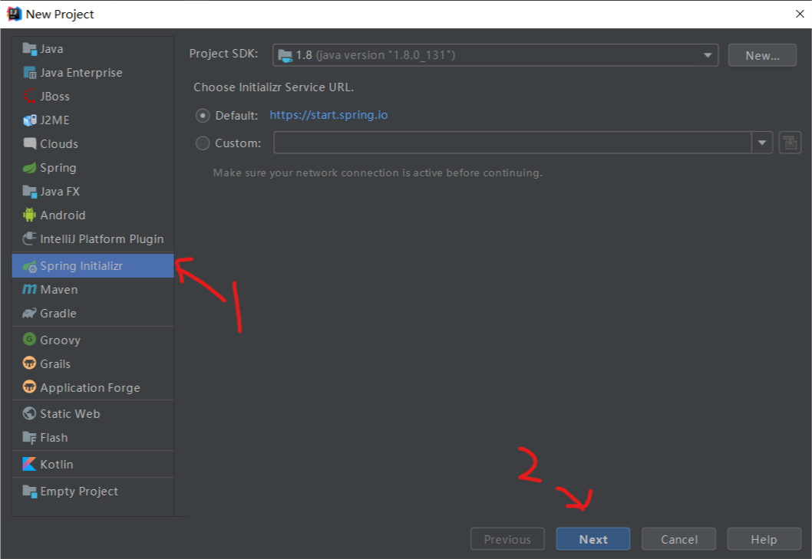Select the JBoss text label
812x559 pixels.
coord(55,97)
